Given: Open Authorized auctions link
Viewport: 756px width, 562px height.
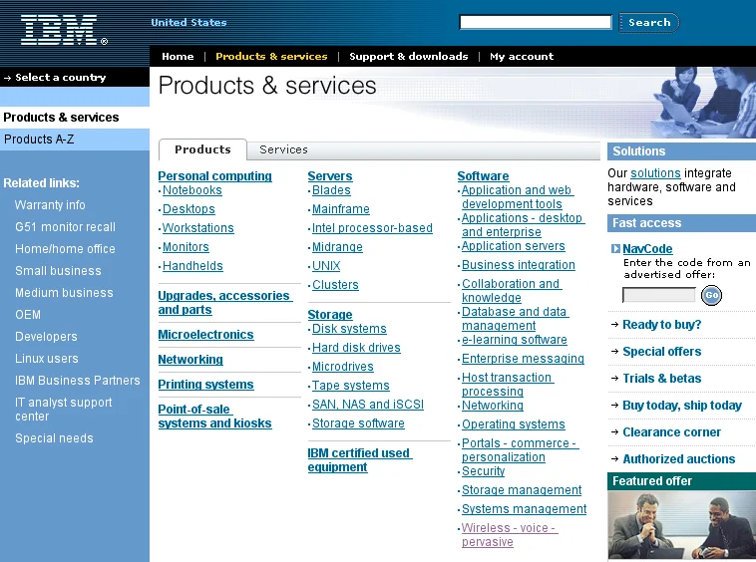Looking at the screenshot, I should pyautogui.click(x=679, y=459).
